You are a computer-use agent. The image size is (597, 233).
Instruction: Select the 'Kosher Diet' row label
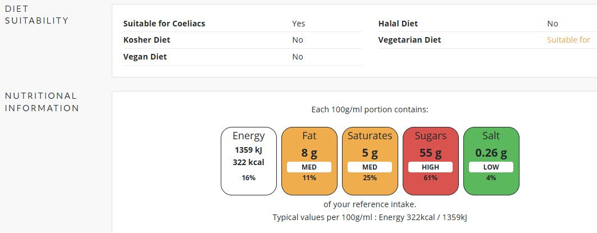pos(147,40)
